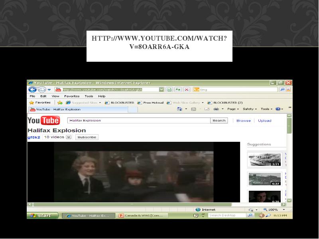Open the Help menu
The width and height of the screenshot is (319, 239).
pos(102,96)
